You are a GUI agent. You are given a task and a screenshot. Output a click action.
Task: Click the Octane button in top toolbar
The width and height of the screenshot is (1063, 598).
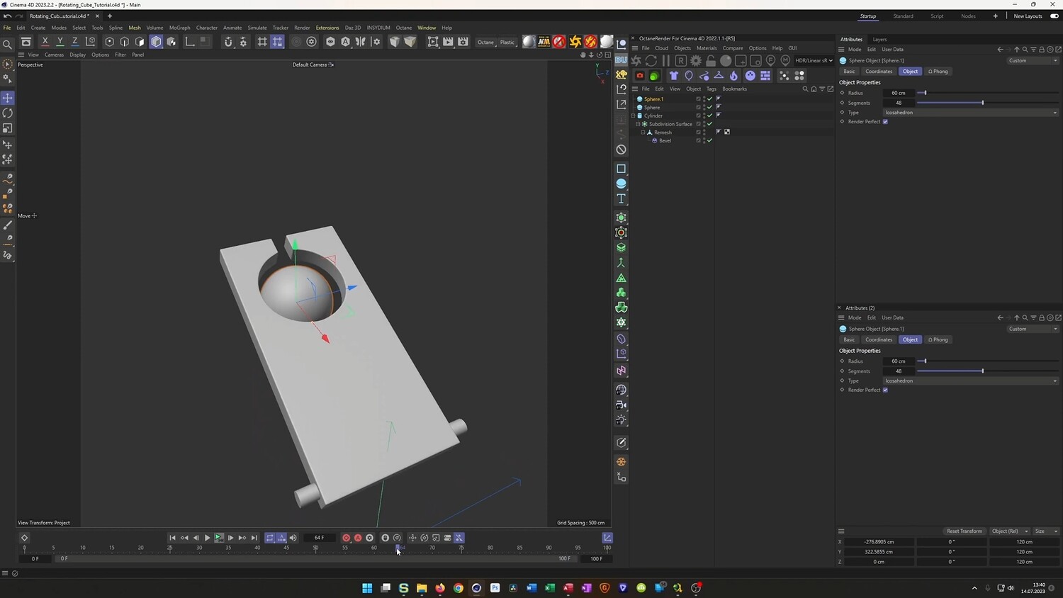pyautogui.click(x=485, y=43)
